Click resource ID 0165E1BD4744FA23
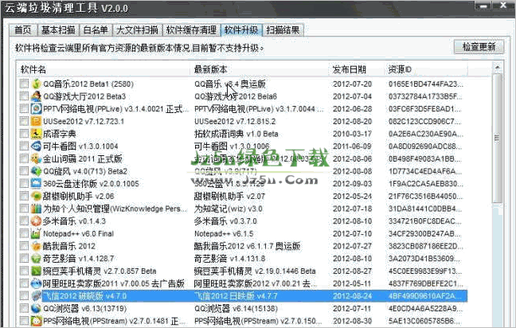 pos(425,84)
